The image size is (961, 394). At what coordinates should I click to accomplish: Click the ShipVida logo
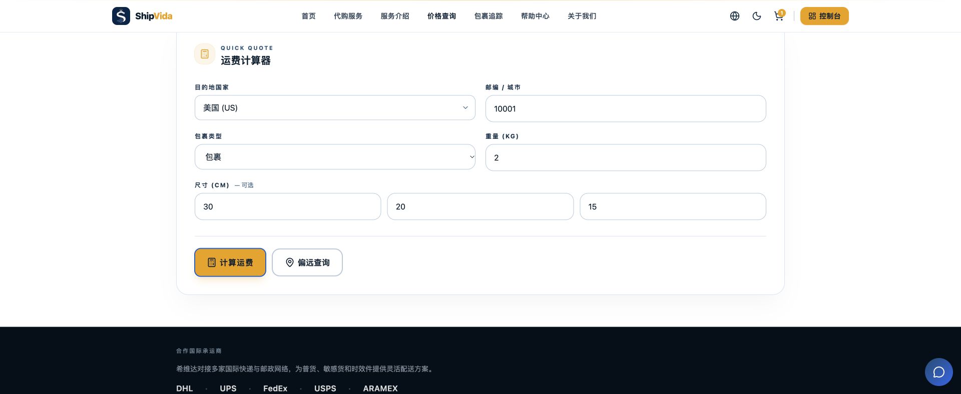click(142, 16)
